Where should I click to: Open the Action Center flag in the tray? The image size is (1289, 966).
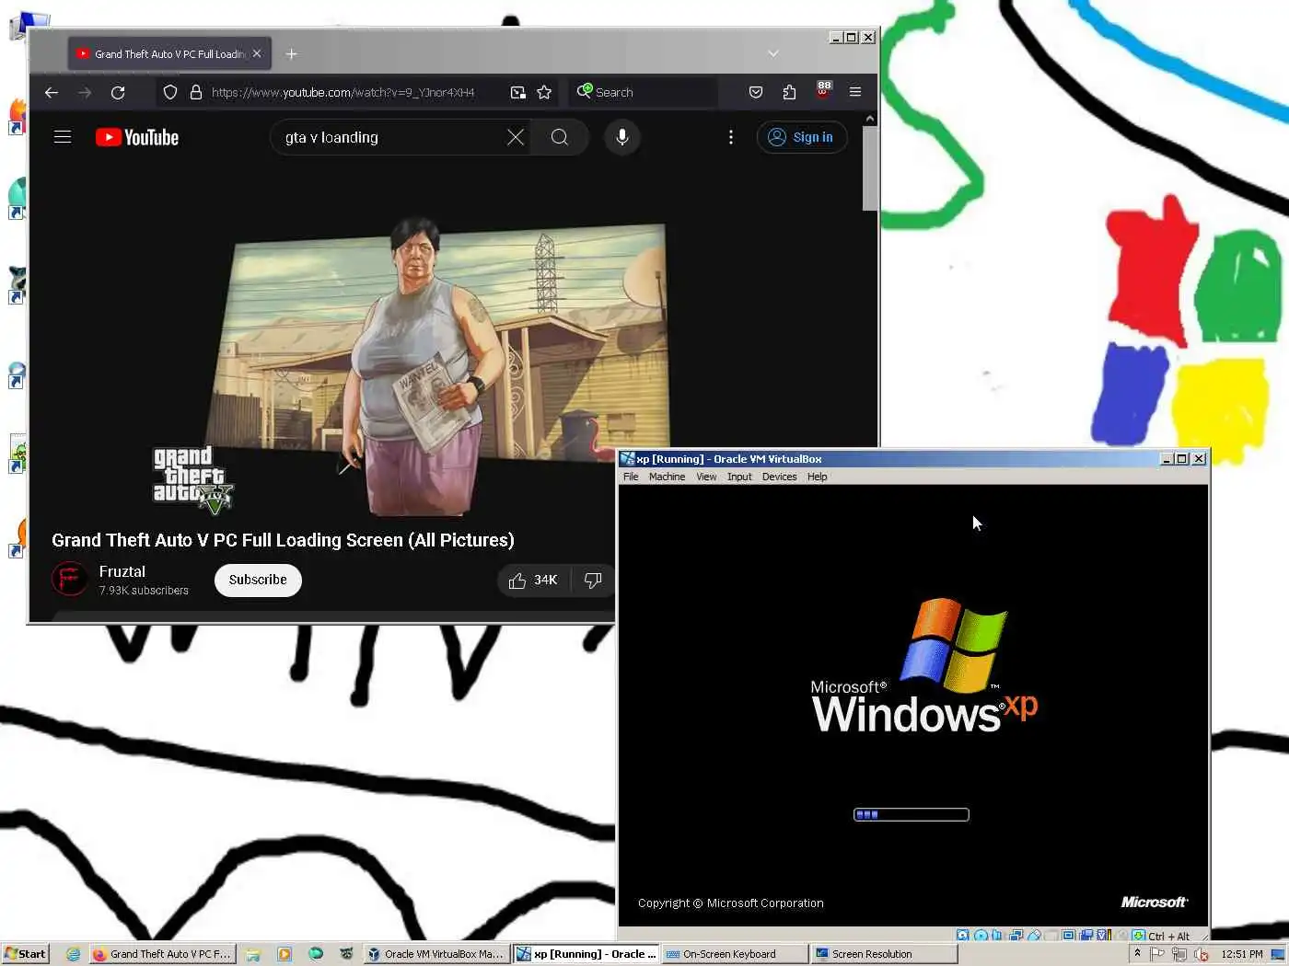(x=1157, y=954)
